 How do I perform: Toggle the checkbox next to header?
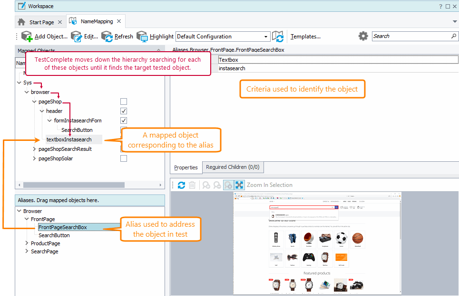tap(123, 111)
